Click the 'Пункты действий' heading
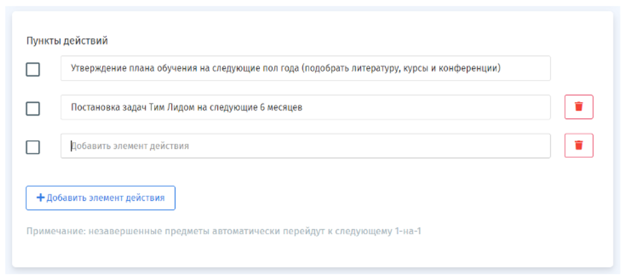Image resolution: width=624 pixels, height=280 pixels. [67, 41]
